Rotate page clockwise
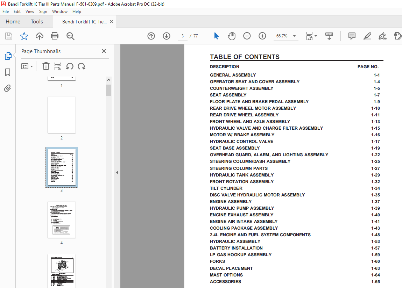 [x=82, y=66]
